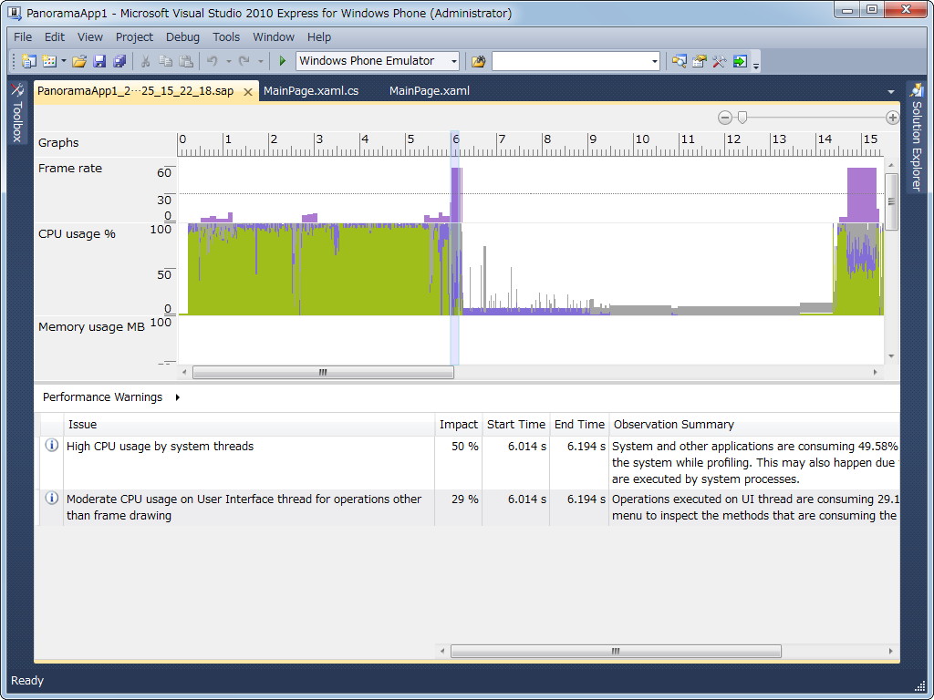Open the search combo box dropdown arrow

coord(655,61)
